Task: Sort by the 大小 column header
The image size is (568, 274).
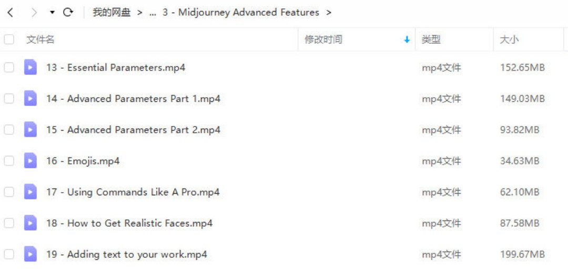Action: [x=509, y=39]
